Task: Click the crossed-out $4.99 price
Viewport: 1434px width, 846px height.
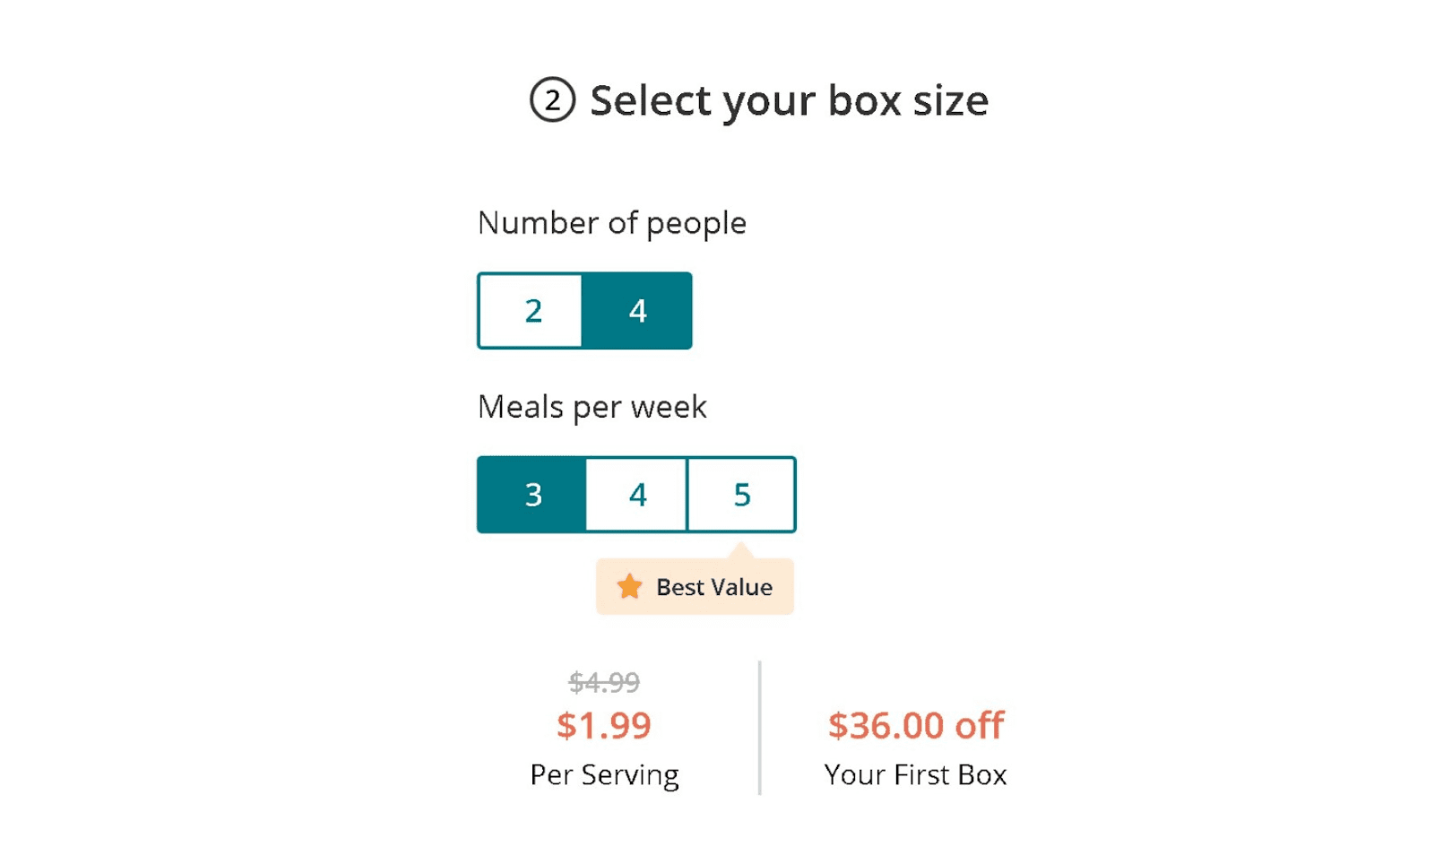Action: (604, 683)
